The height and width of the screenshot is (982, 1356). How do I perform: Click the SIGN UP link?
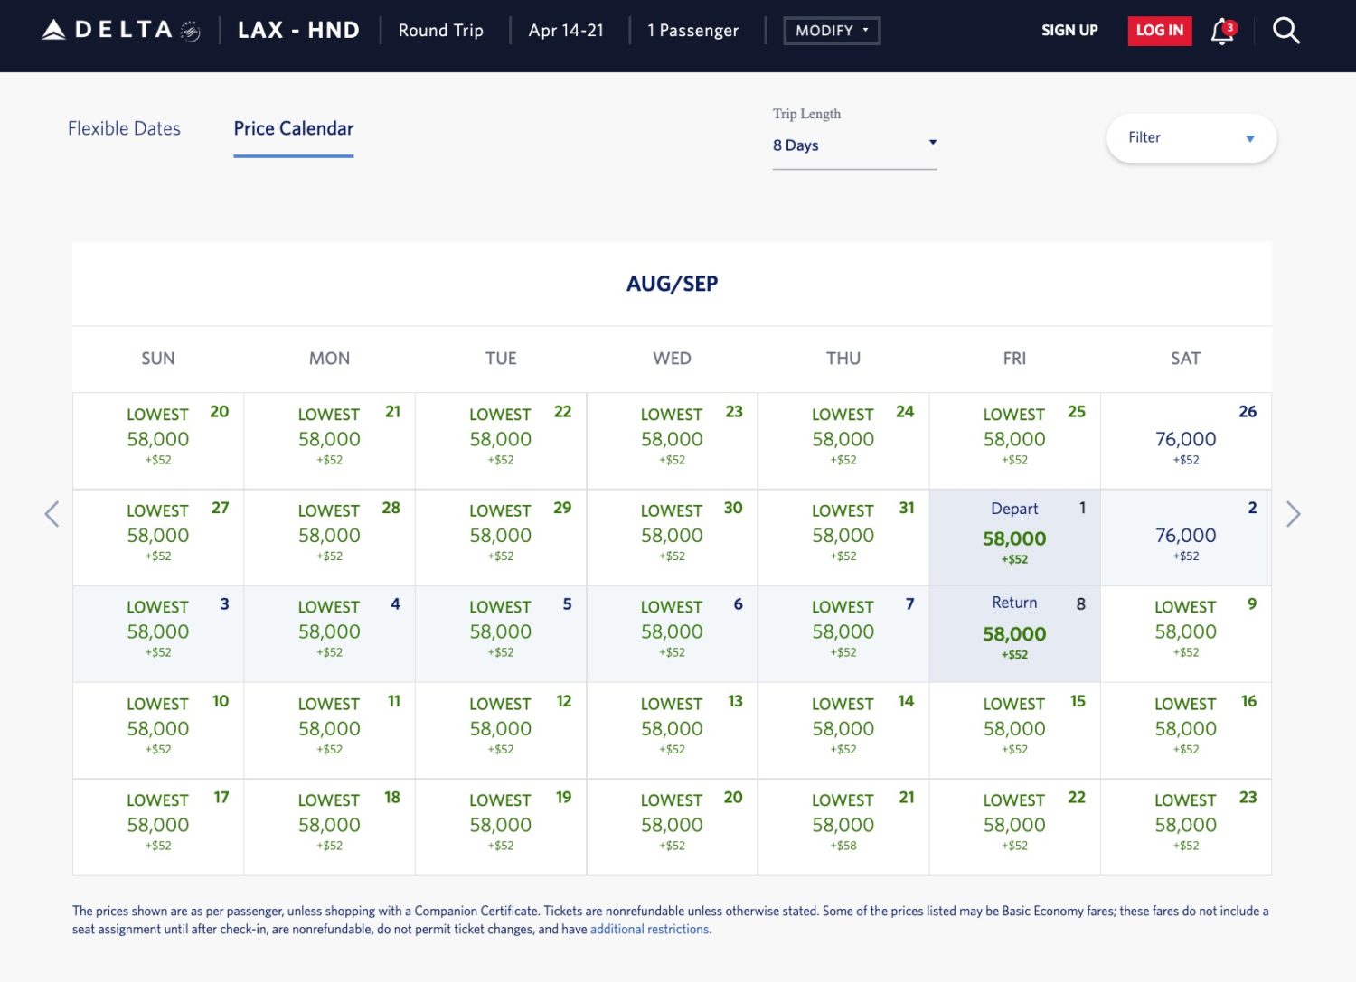(x=1069, y=30)
